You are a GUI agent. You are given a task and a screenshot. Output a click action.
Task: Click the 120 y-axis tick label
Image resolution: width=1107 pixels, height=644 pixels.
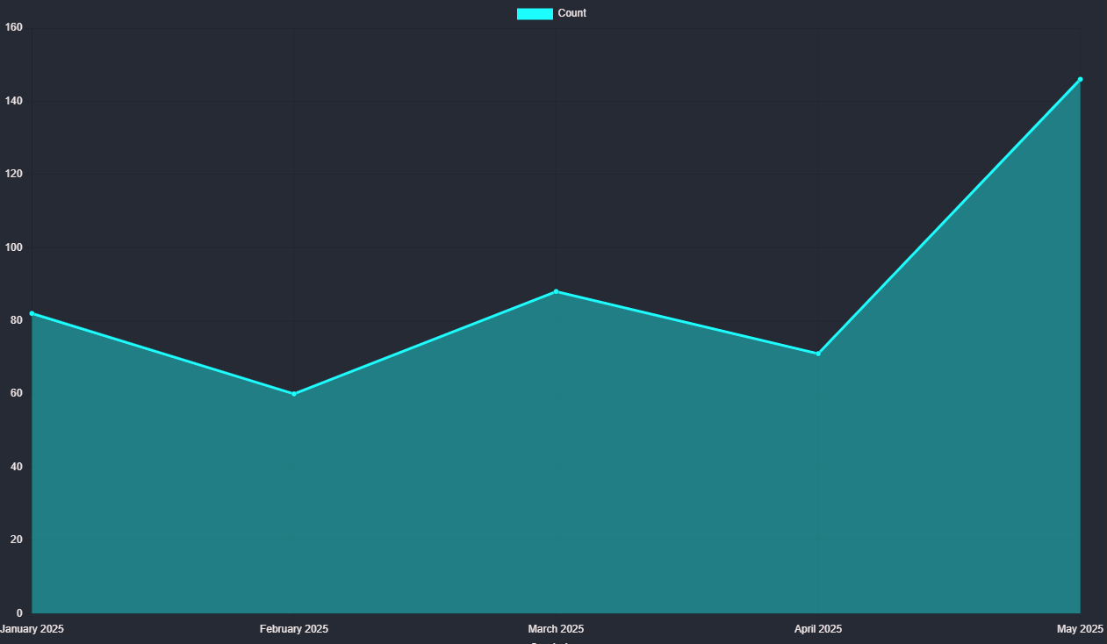click(13, 174)
